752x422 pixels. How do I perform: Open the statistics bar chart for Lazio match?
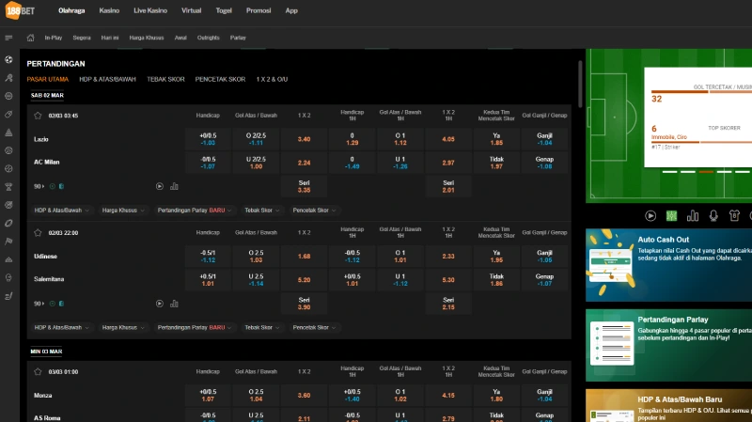point(174,186)
